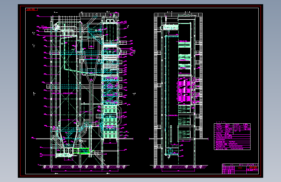Click the cyclone separator cone in the left elevation
The height and width of the screenshot is (182, 281).
coord(91,69)
